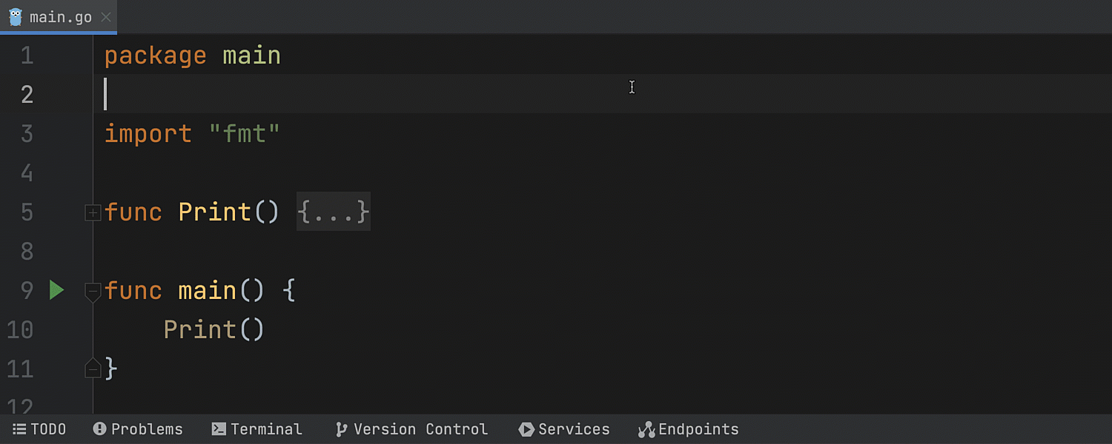
Task: Click the Print() call inside main
Action: (214, 330)
